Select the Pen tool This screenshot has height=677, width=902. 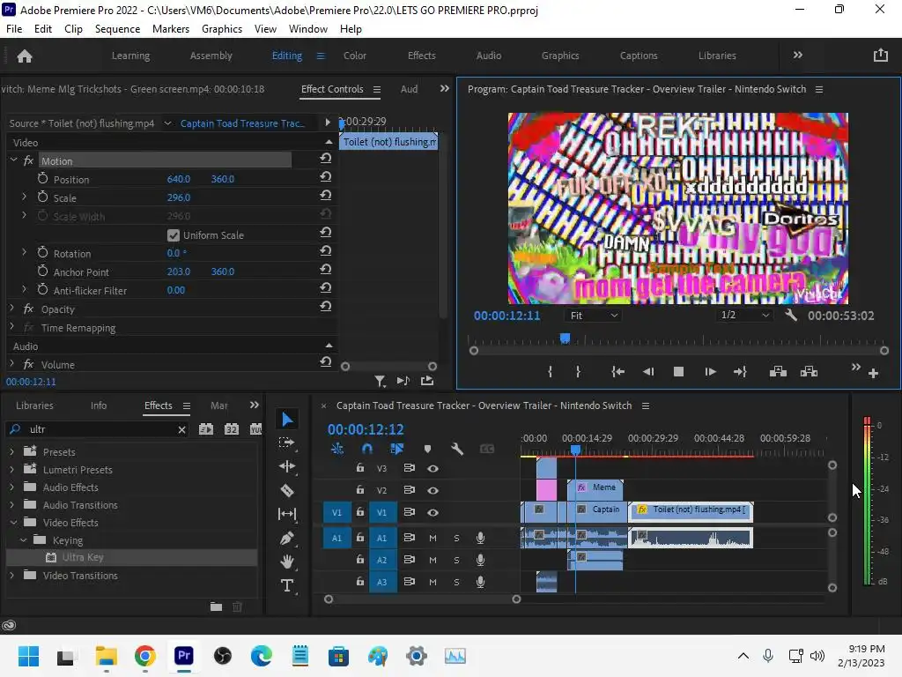coord(287,538)
